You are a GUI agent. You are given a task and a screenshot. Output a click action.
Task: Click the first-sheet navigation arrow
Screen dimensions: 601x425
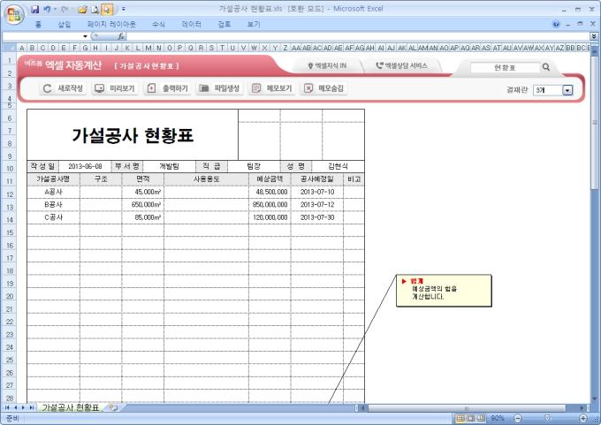(x=7, y=407)
